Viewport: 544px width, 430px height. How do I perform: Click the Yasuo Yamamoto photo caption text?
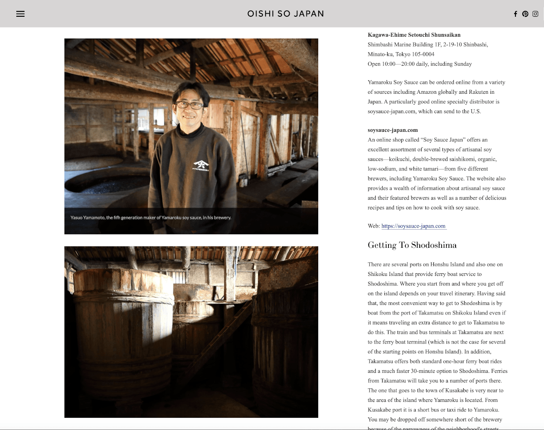pyautogui.click(x=151, y=217)
